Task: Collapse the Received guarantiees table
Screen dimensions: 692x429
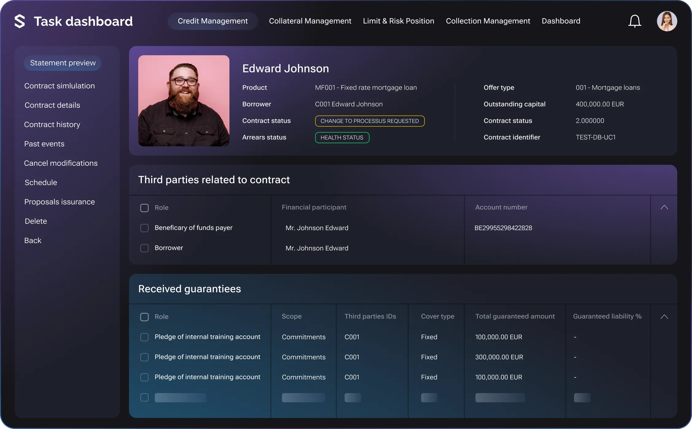Action: coord(664,317)
